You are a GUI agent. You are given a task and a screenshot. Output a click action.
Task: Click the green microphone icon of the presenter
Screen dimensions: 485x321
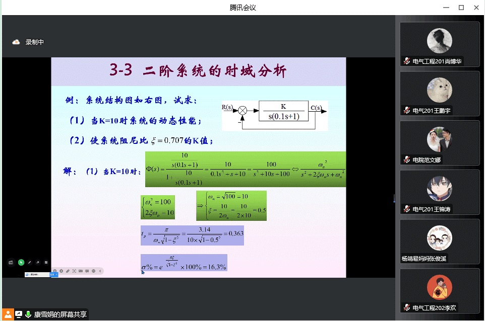coord(28,314)
